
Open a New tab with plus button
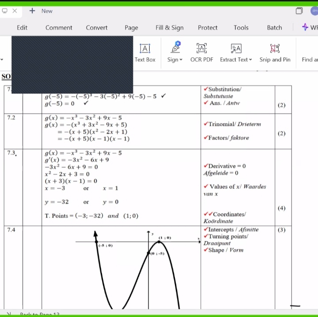pos(33,11)
